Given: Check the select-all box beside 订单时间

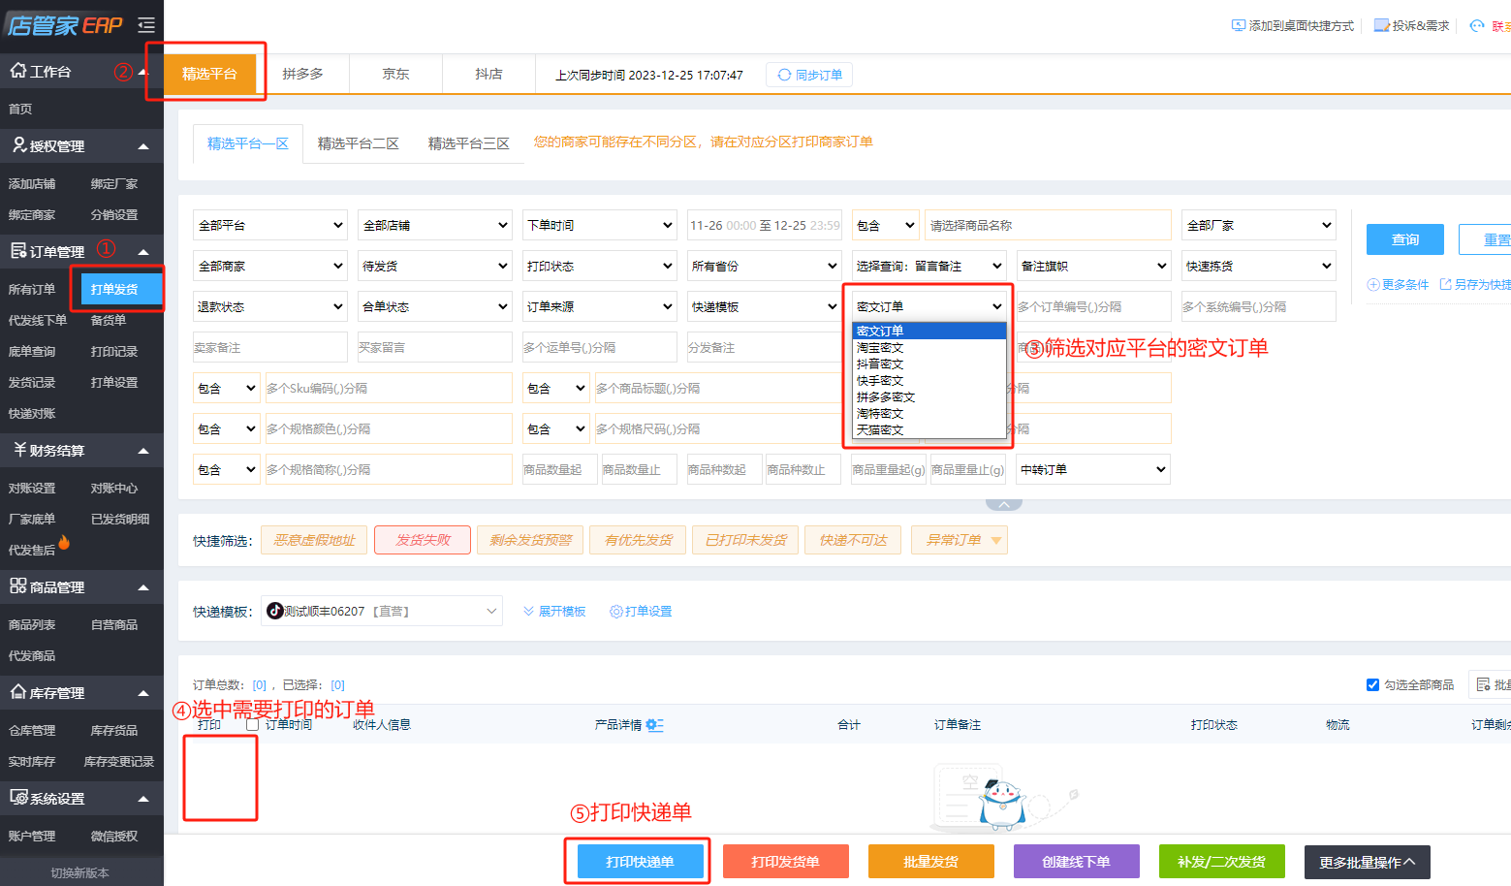Looking at the screenshot, I should click(252, 724).
